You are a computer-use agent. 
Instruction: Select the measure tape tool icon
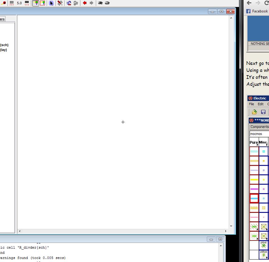click(3, 3)
